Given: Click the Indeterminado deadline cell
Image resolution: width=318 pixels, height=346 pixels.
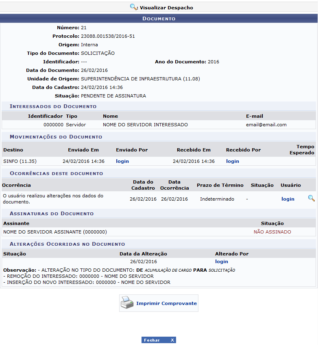Looking at the screenshot, I should 217,199.
